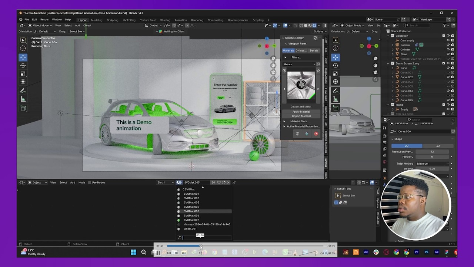474x267 pixels.
Task: Toggle the Frame collection checkbox
Action: (443, 105)
